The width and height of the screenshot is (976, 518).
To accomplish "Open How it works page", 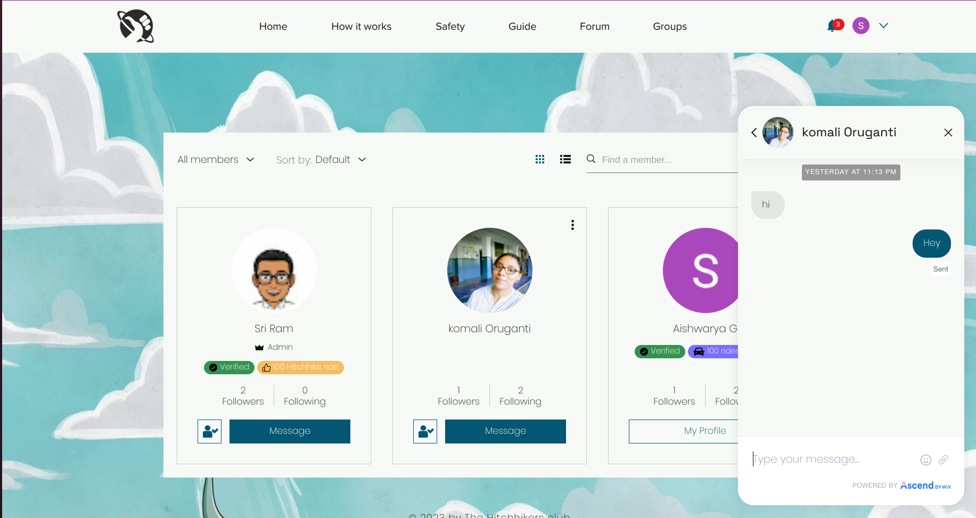I will [x=361, y=27].
